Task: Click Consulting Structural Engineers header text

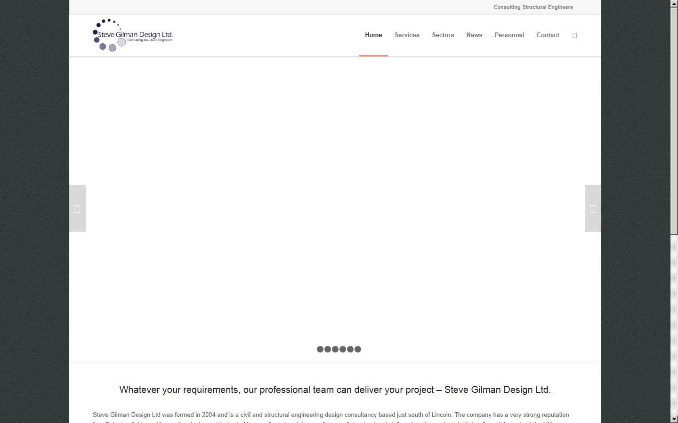Action: point(533,7)
